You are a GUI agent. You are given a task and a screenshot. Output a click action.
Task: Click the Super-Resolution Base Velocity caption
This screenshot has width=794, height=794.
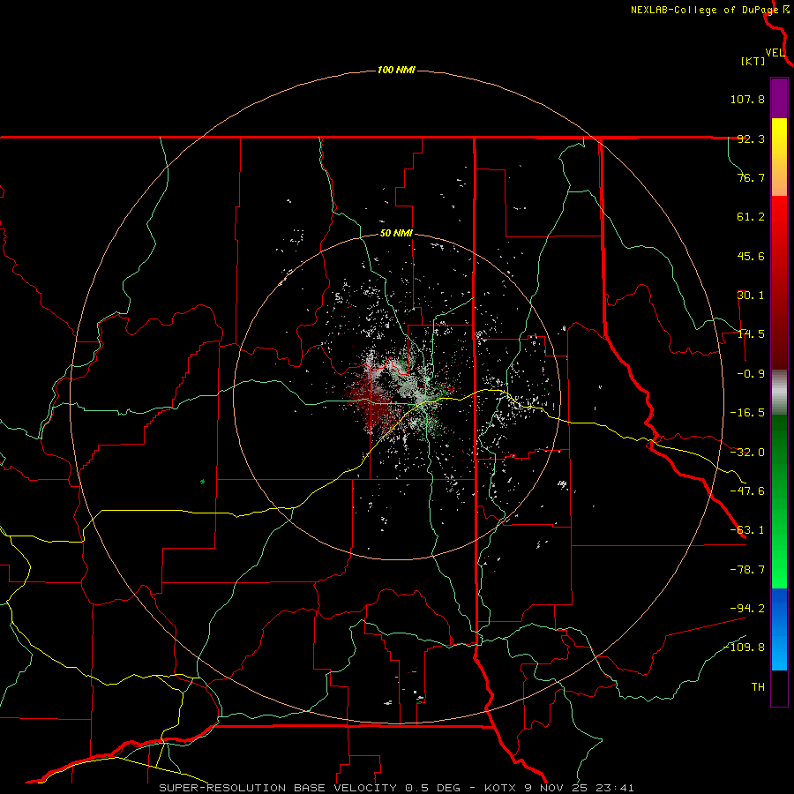coord(396,788)
